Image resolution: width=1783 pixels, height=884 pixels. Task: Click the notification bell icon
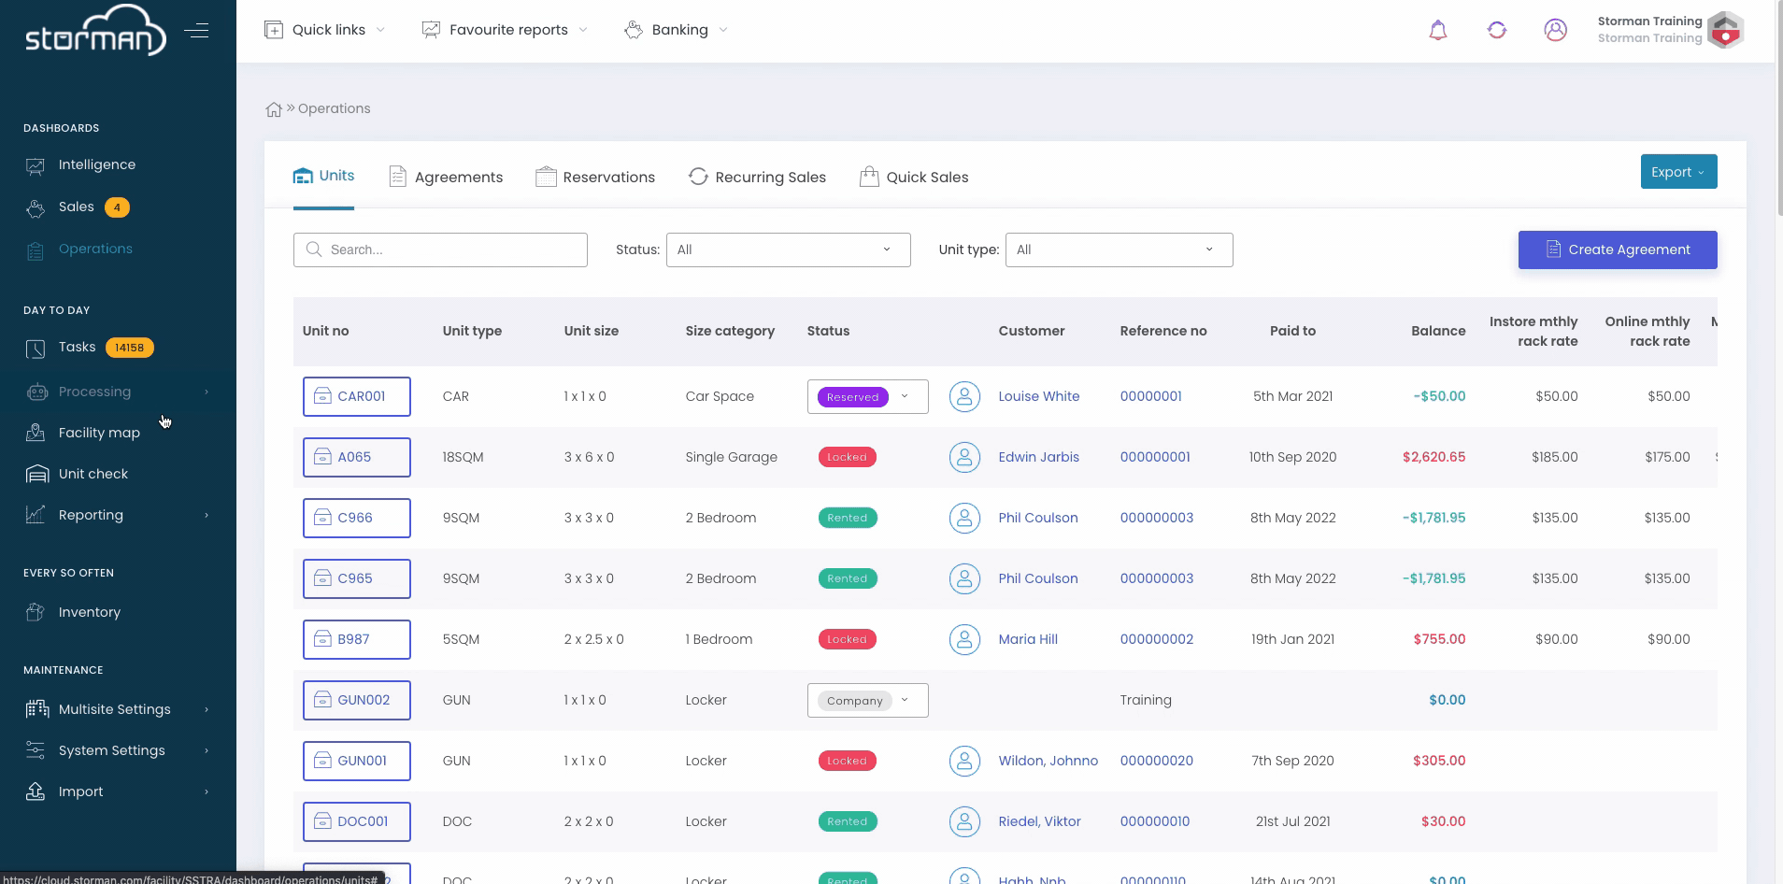[1438, 31]
